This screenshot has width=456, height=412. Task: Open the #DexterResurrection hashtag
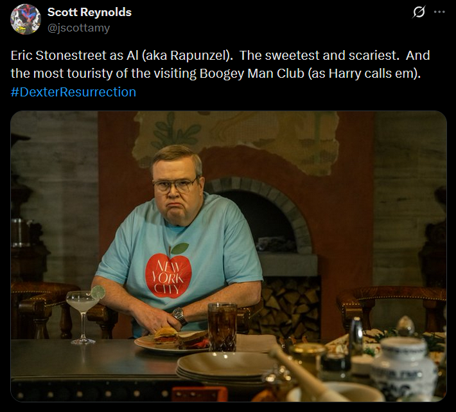pos(73,92)
